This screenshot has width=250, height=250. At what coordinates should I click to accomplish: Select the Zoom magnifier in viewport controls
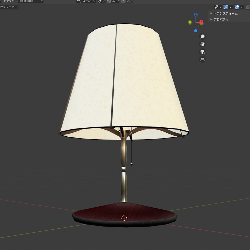tap(202, 36)
